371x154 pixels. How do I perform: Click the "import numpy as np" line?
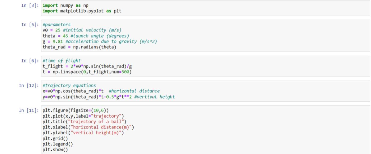tap(65, 6)
